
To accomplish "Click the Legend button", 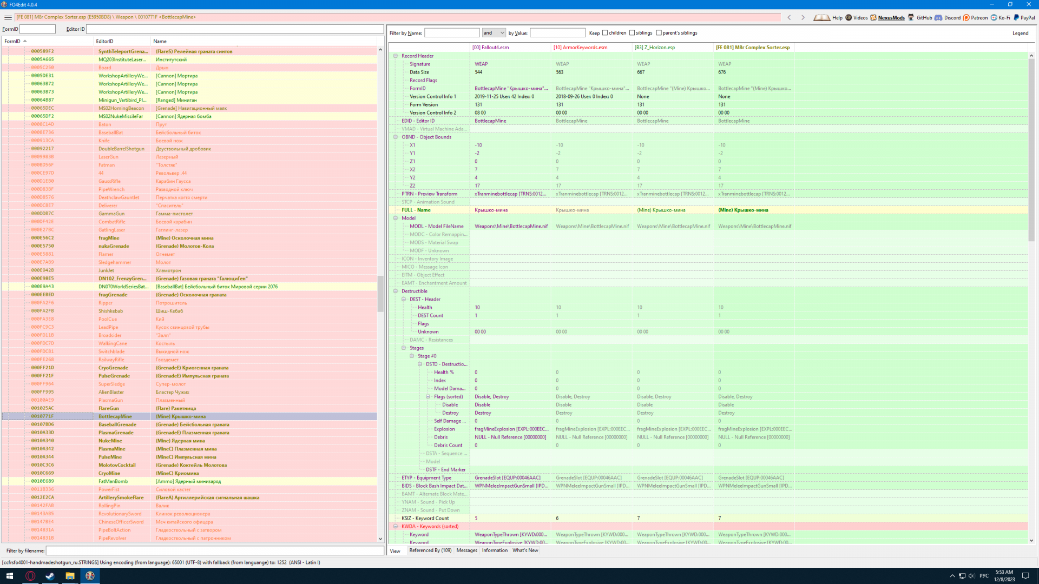I will click(1020, 33).
